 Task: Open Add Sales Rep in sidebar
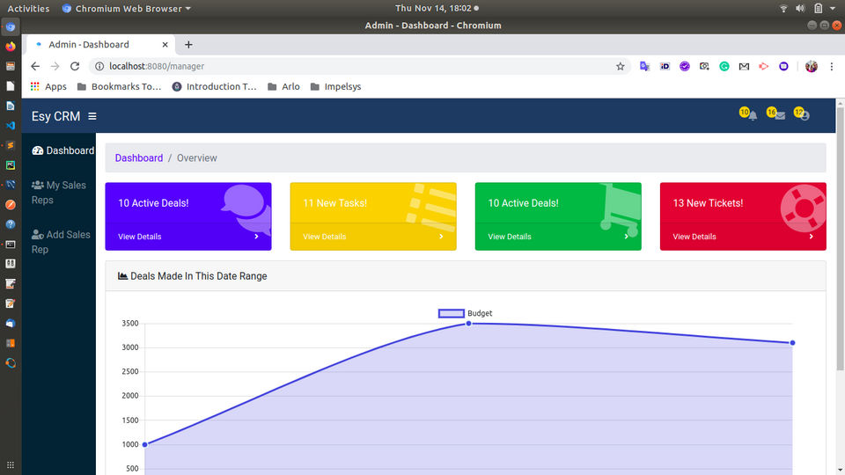tap(61, 242)
